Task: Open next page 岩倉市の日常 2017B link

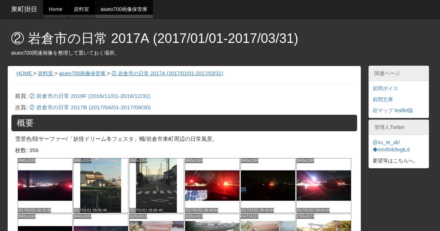Action: click(90, 107)
